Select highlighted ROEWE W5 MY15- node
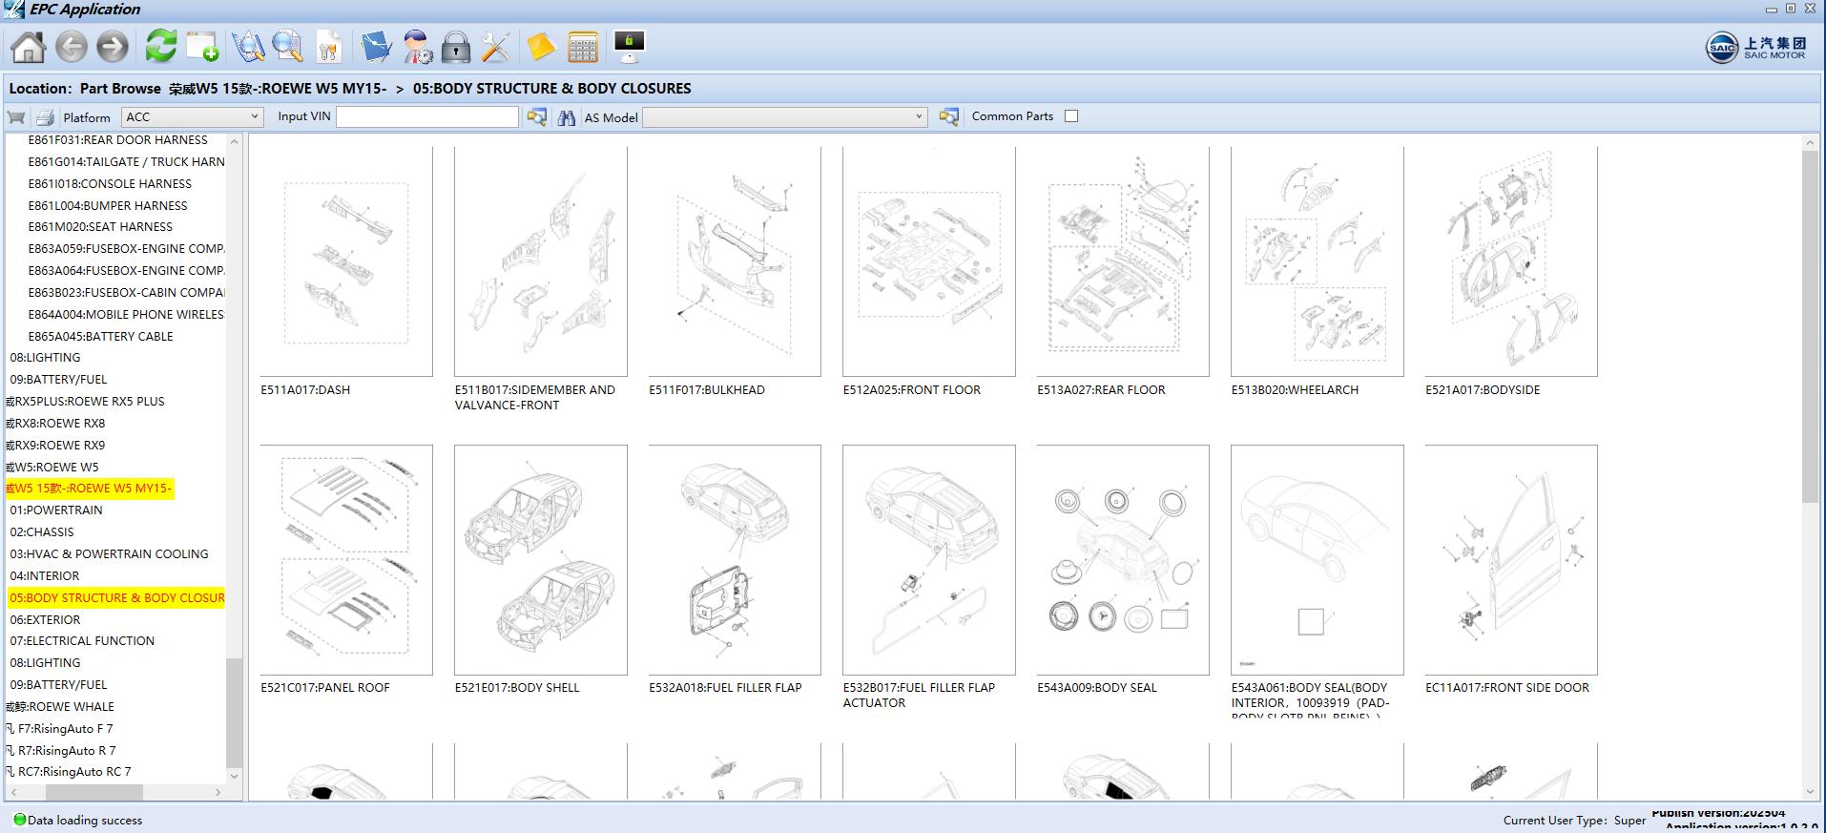 (90, 489)
